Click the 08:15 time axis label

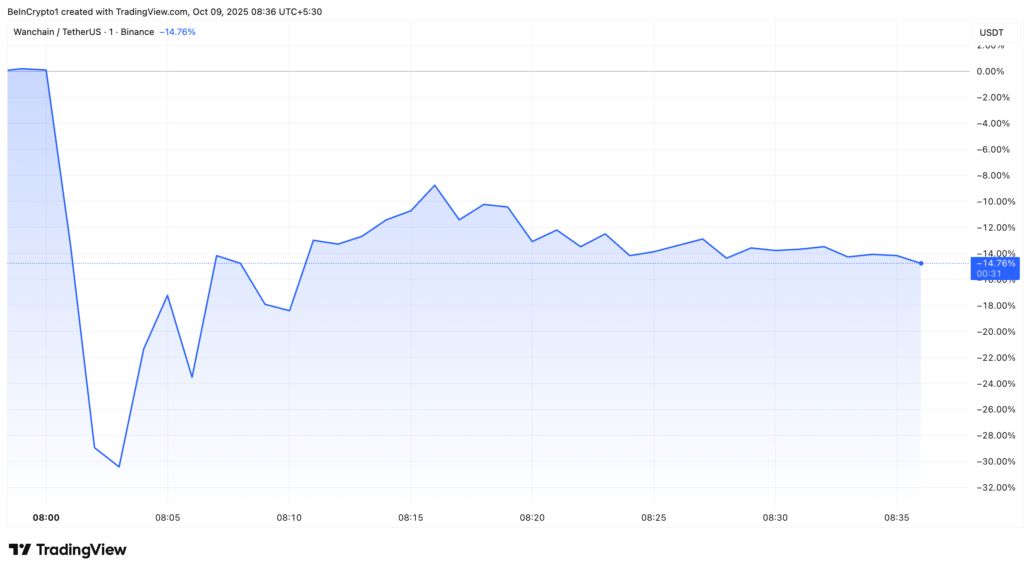411,518
